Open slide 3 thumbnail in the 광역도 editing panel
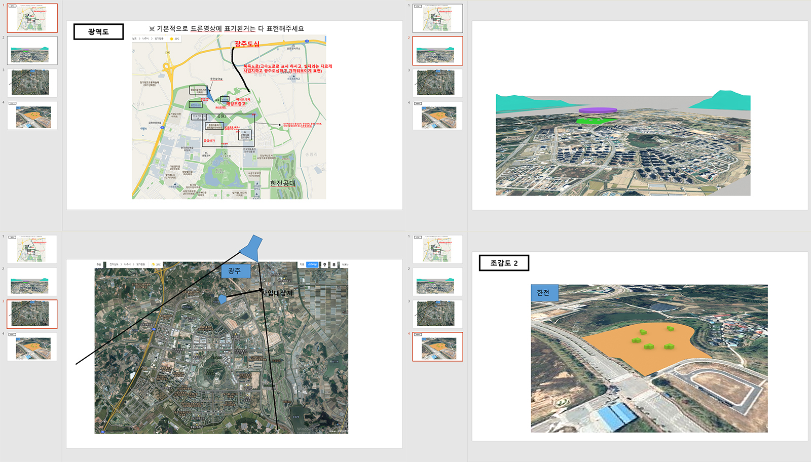 click(x=32, y=83)
